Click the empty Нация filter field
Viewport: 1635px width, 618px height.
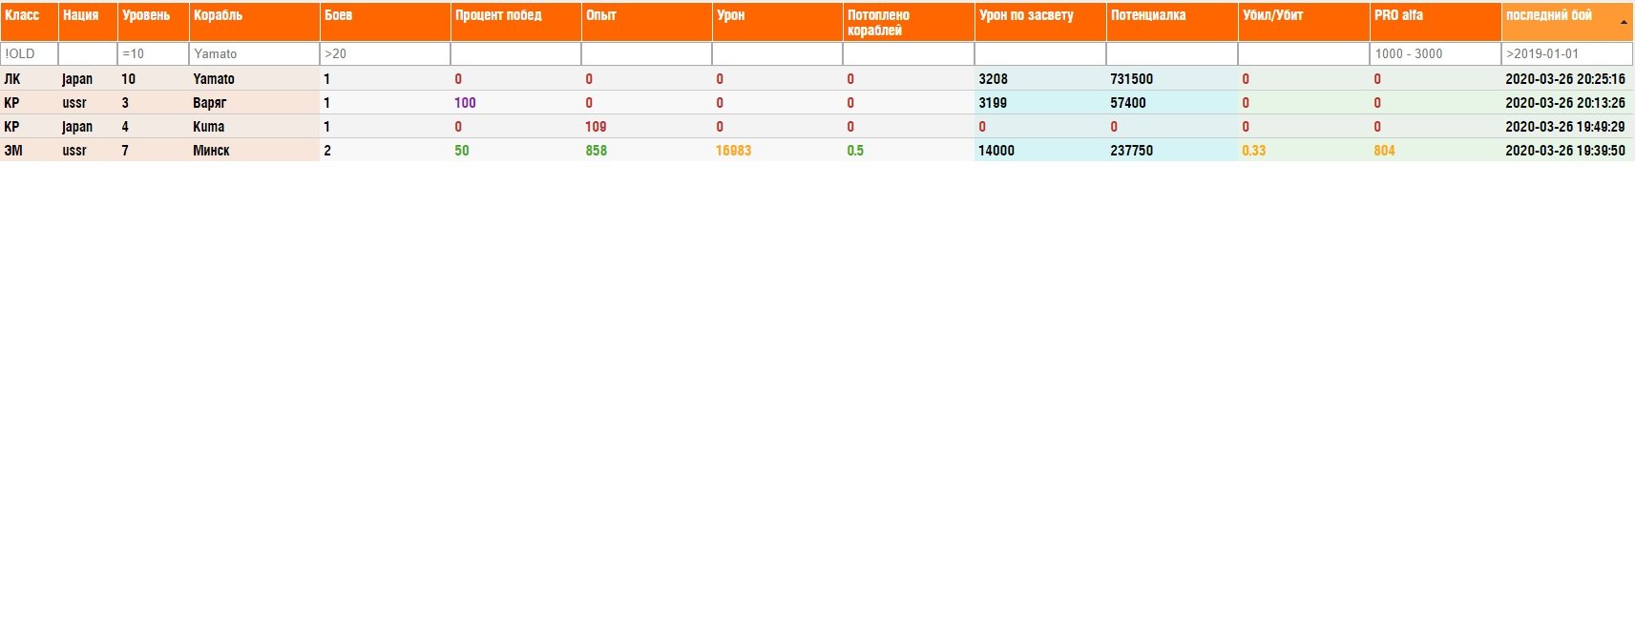pos(87,54)
